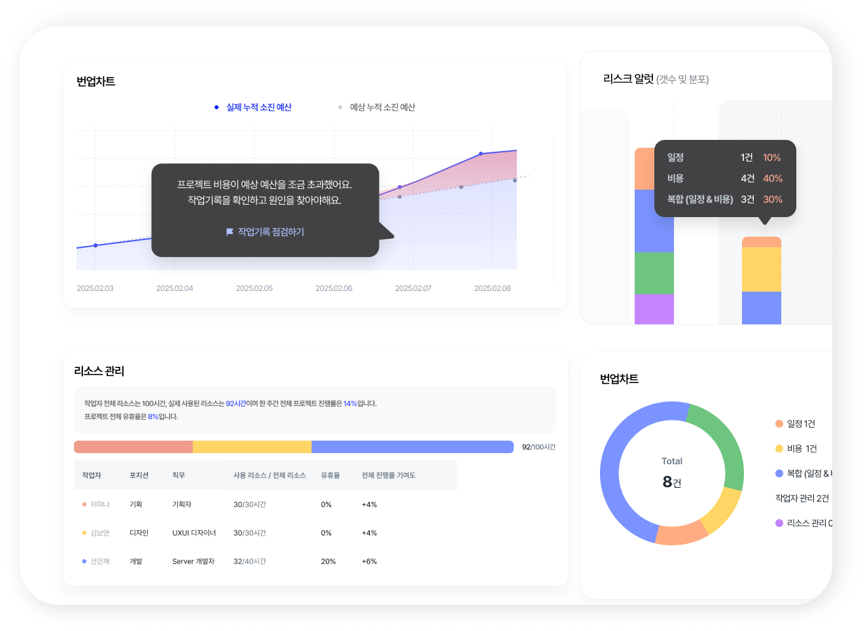Toggle the 일정 1건 donut legend item
The image size is (865, 631).
click(795, 424)
